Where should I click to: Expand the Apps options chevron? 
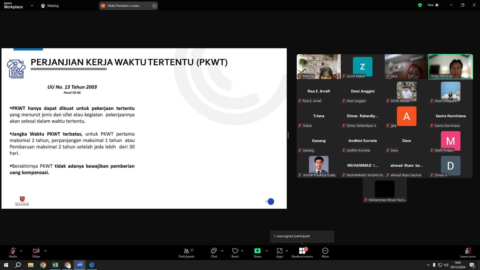coord(287,251)
